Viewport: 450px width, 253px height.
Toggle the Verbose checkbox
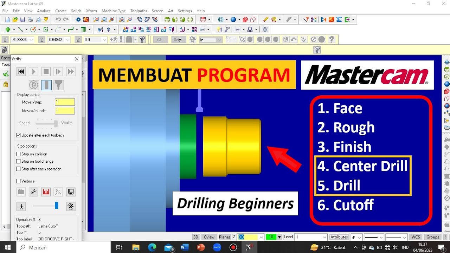18,181
